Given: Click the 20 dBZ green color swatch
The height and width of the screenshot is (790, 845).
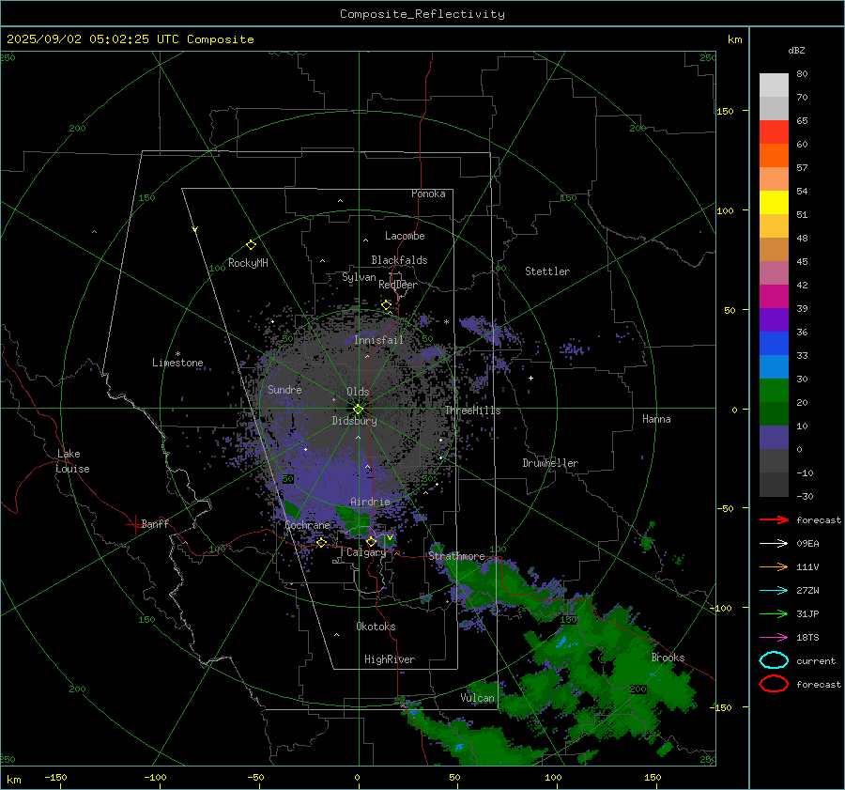Looking at the screenshot, I should pyautogui.click(x=774, y=391).
